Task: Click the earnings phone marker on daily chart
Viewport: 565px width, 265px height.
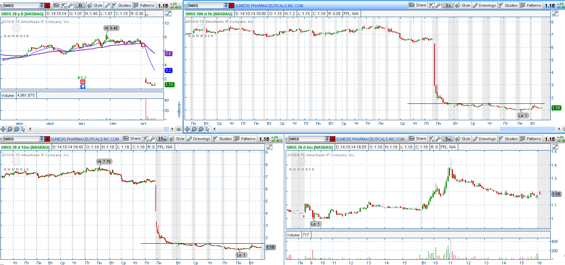Action: (83, 82)
